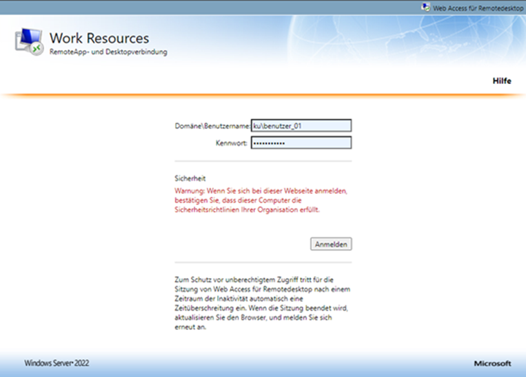Open the Hilfe help link
Viewport: 526px width, 377px height.
pos(501,80)
